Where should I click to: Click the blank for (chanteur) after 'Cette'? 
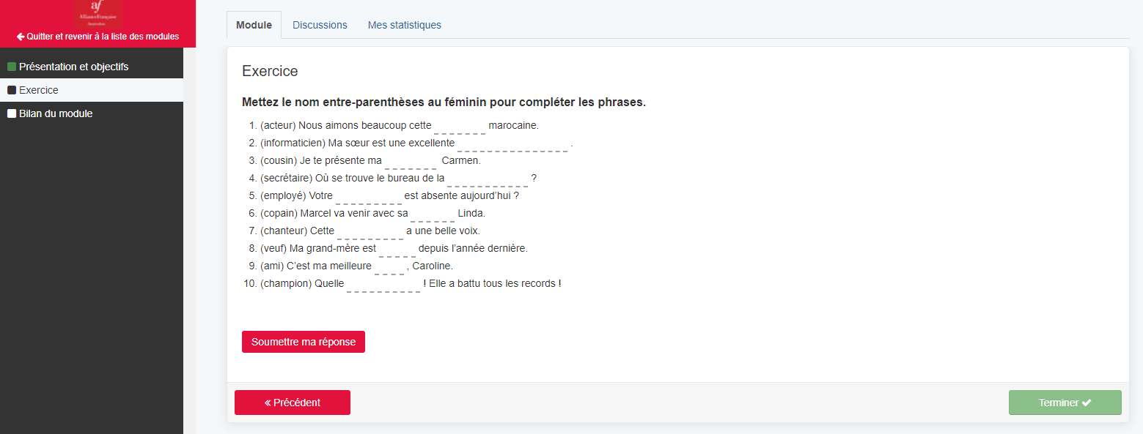tap(370, 231)
